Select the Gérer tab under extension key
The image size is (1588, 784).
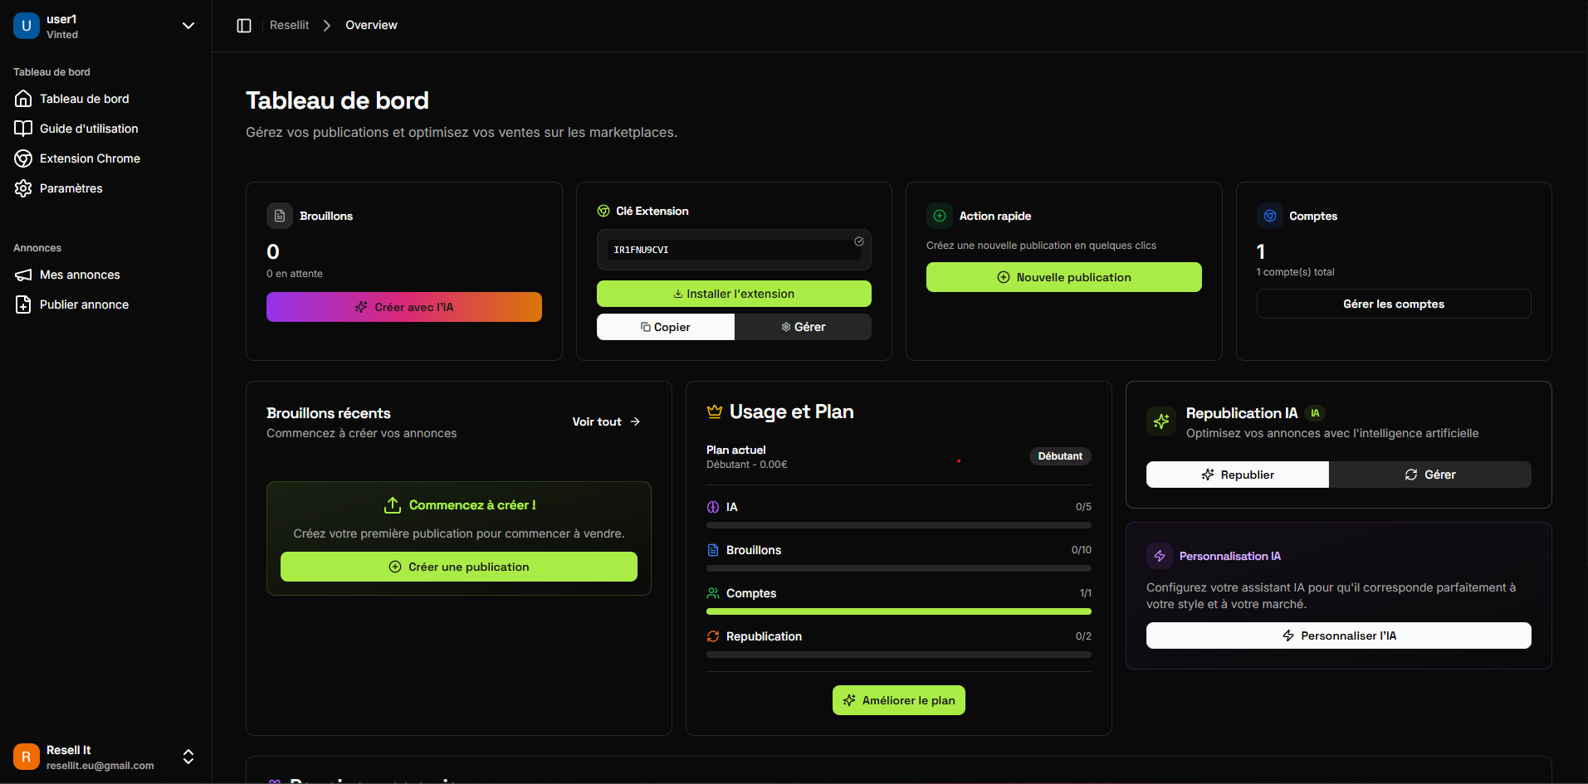803,327
